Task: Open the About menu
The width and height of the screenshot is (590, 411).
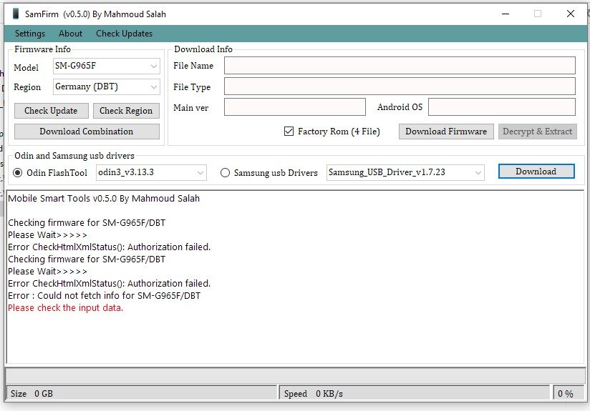Action: 70,34
